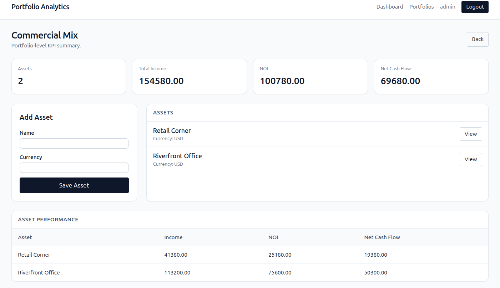Screen dimensions: 500x288
Task: Click net cash flow cell 19380.00
Action: coord(375,255)
